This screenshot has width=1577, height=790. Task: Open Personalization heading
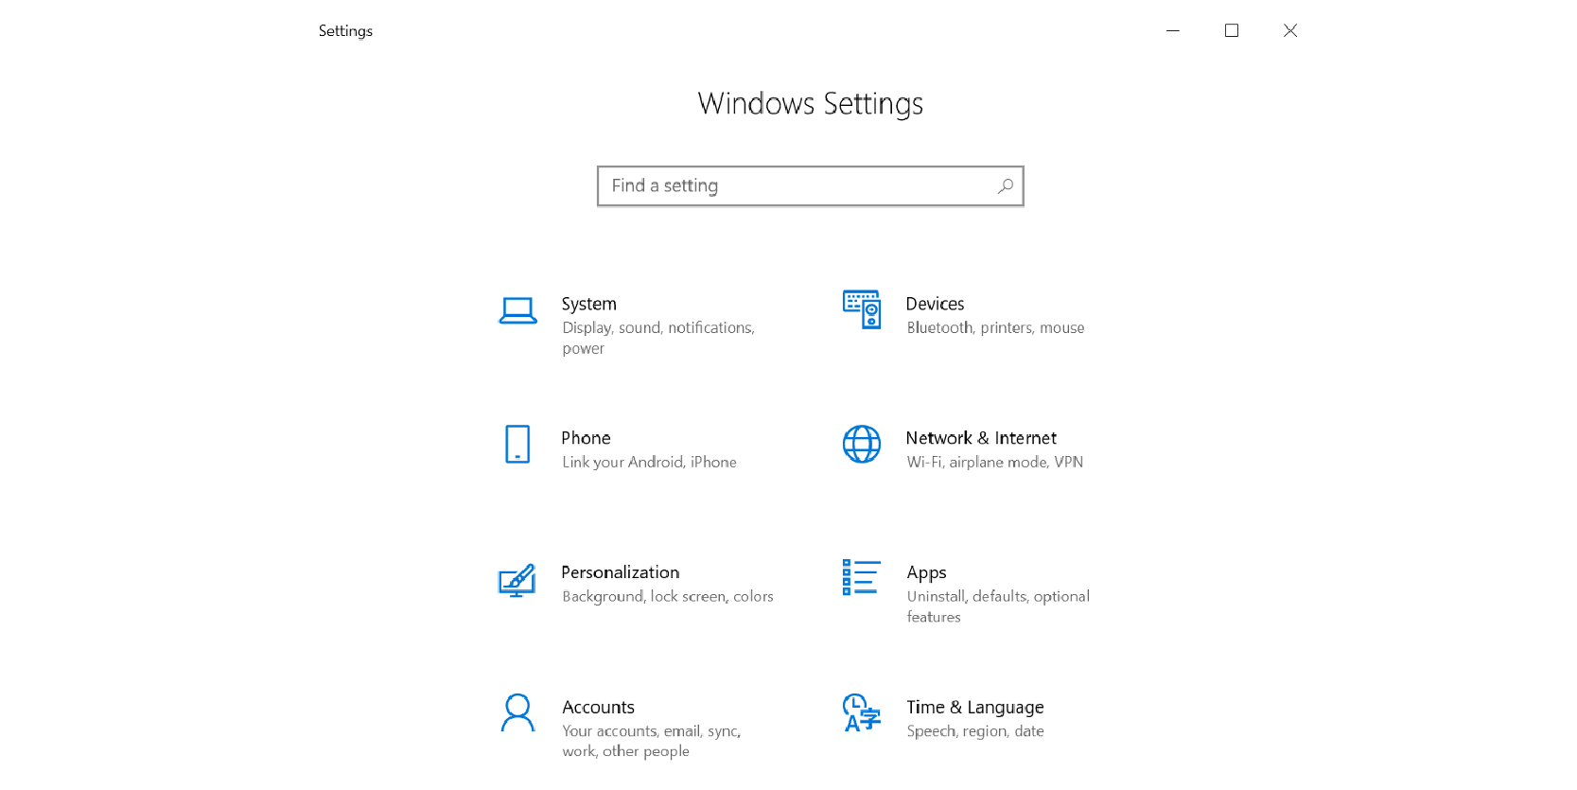click(x=621, y=572)
